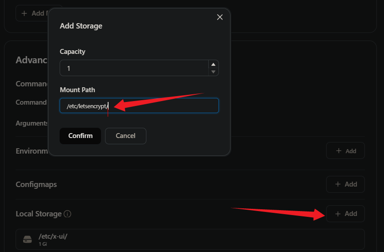Focus the Capacity number field
This screenshot has width=384, height=252.
tap(134, 68)
